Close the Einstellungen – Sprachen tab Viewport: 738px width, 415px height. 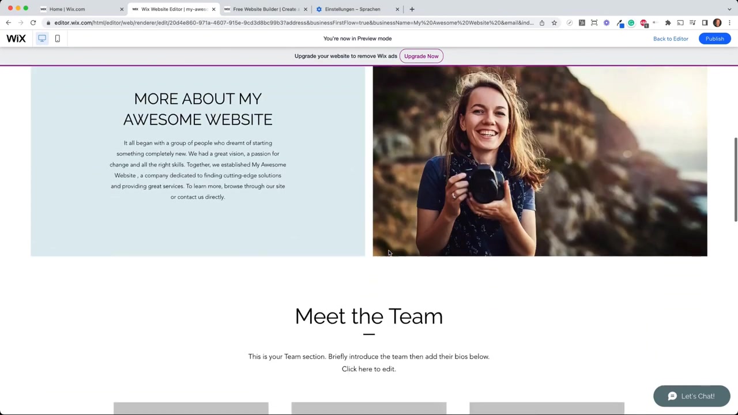coord(397,9)
